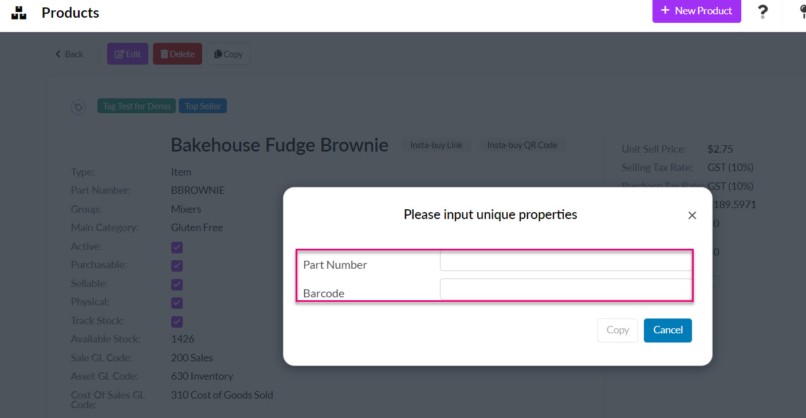Click the New Product button
The width and height of the screenshot is (806, 418).
[x=697, y=11]
